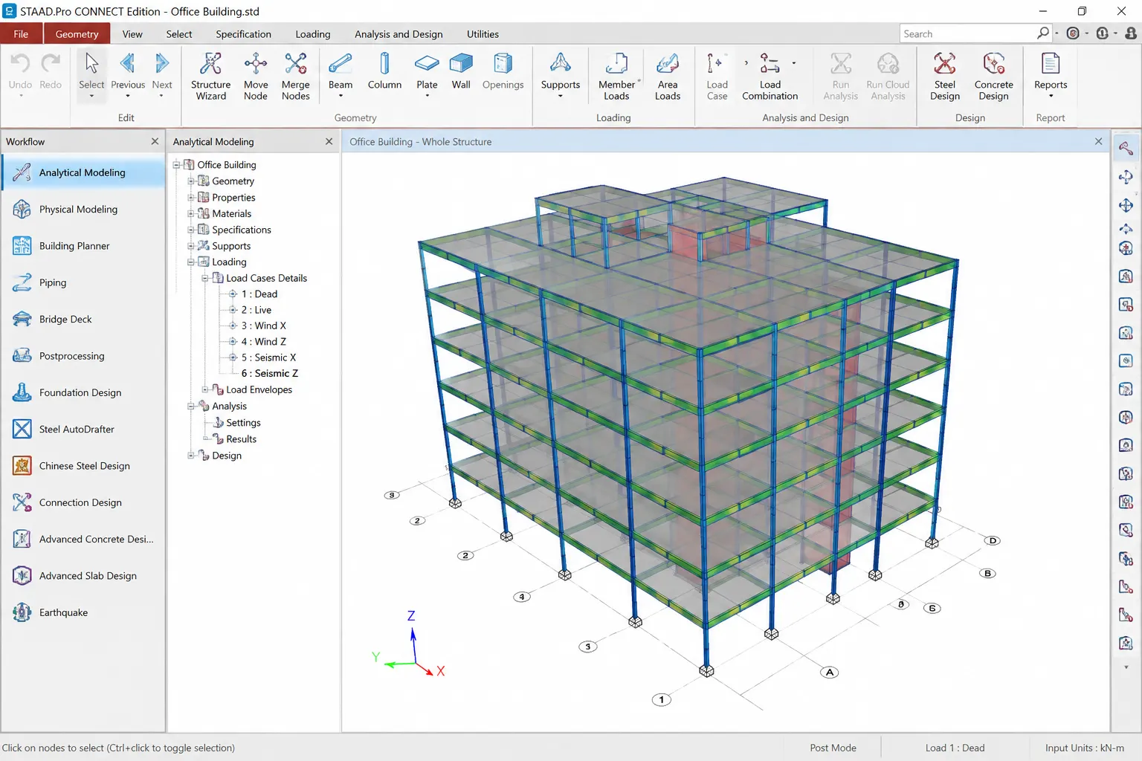Open Building Planner workflow
1142x761 pixels.
(x=83, y=246)
